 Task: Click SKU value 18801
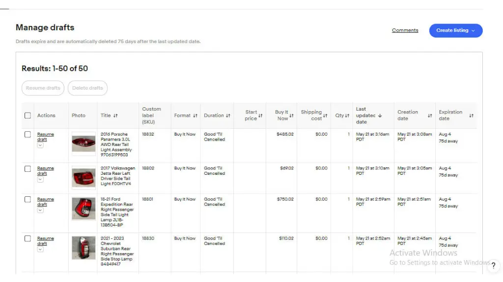[x=147, y=199]
